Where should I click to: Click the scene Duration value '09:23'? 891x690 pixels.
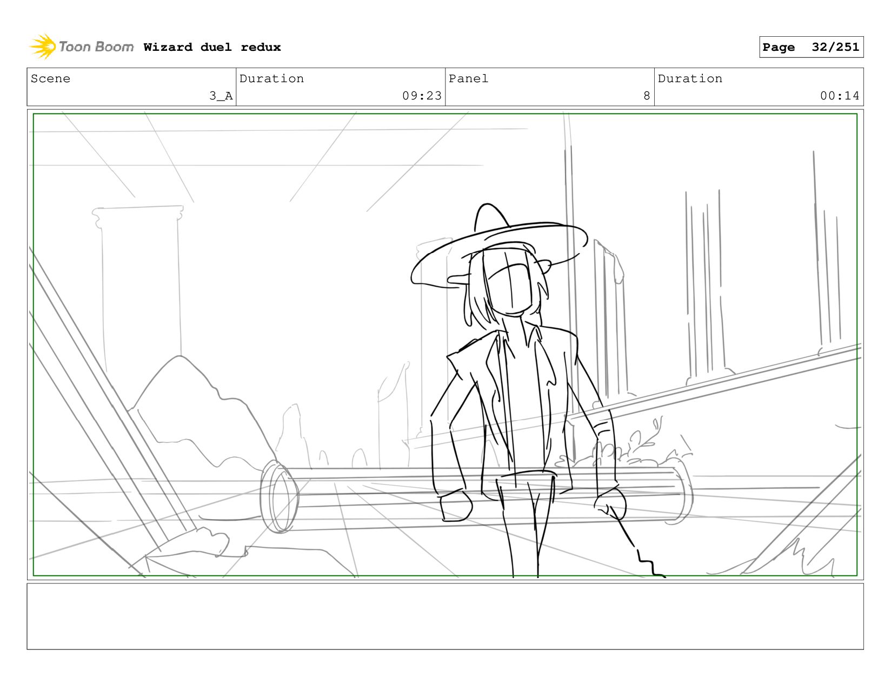click(422, 96)
